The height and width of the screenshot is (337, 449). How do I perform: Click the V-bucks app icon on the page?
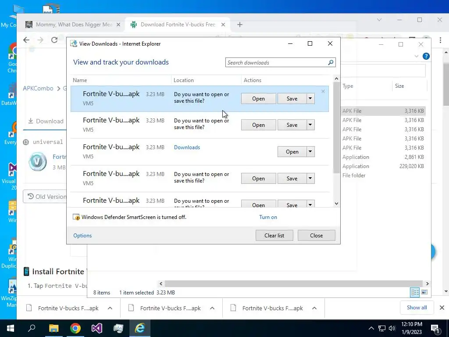click(38, 161)
